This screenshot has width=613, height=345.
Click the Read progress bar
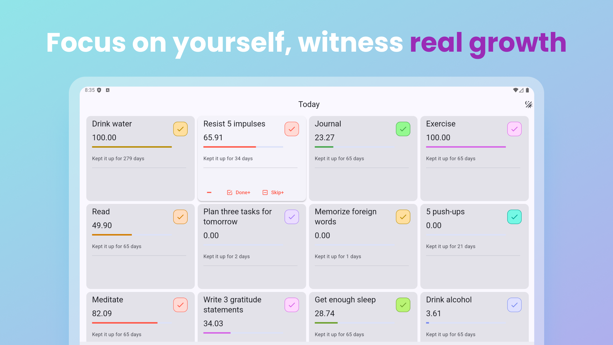pyautogui.click(x=132, y=235)
